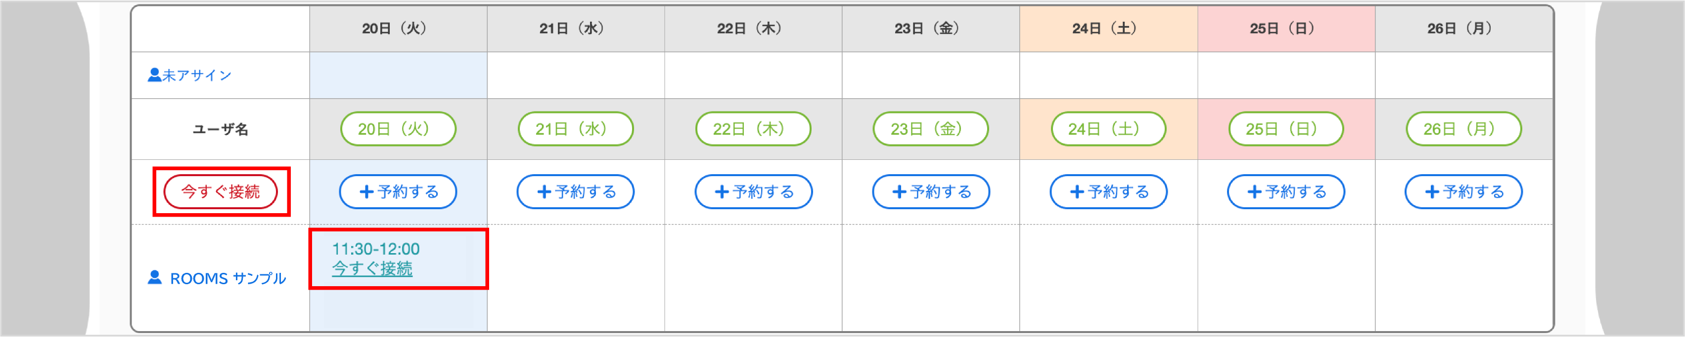This screenshot has height=337, width=1685.
Task: Click the person icon beside ROOMS サンプル
Action: pos(154,277)
